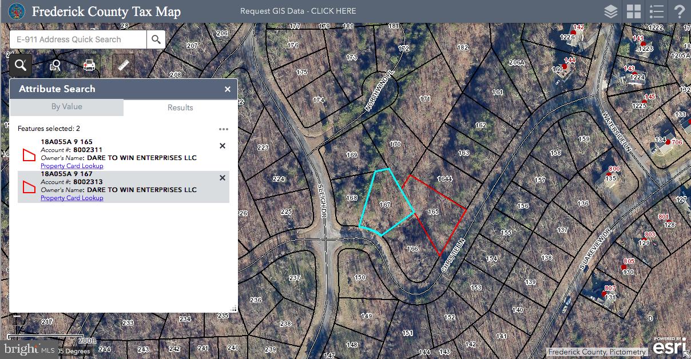Open the Help question mark icon

[x=679, y=11]
